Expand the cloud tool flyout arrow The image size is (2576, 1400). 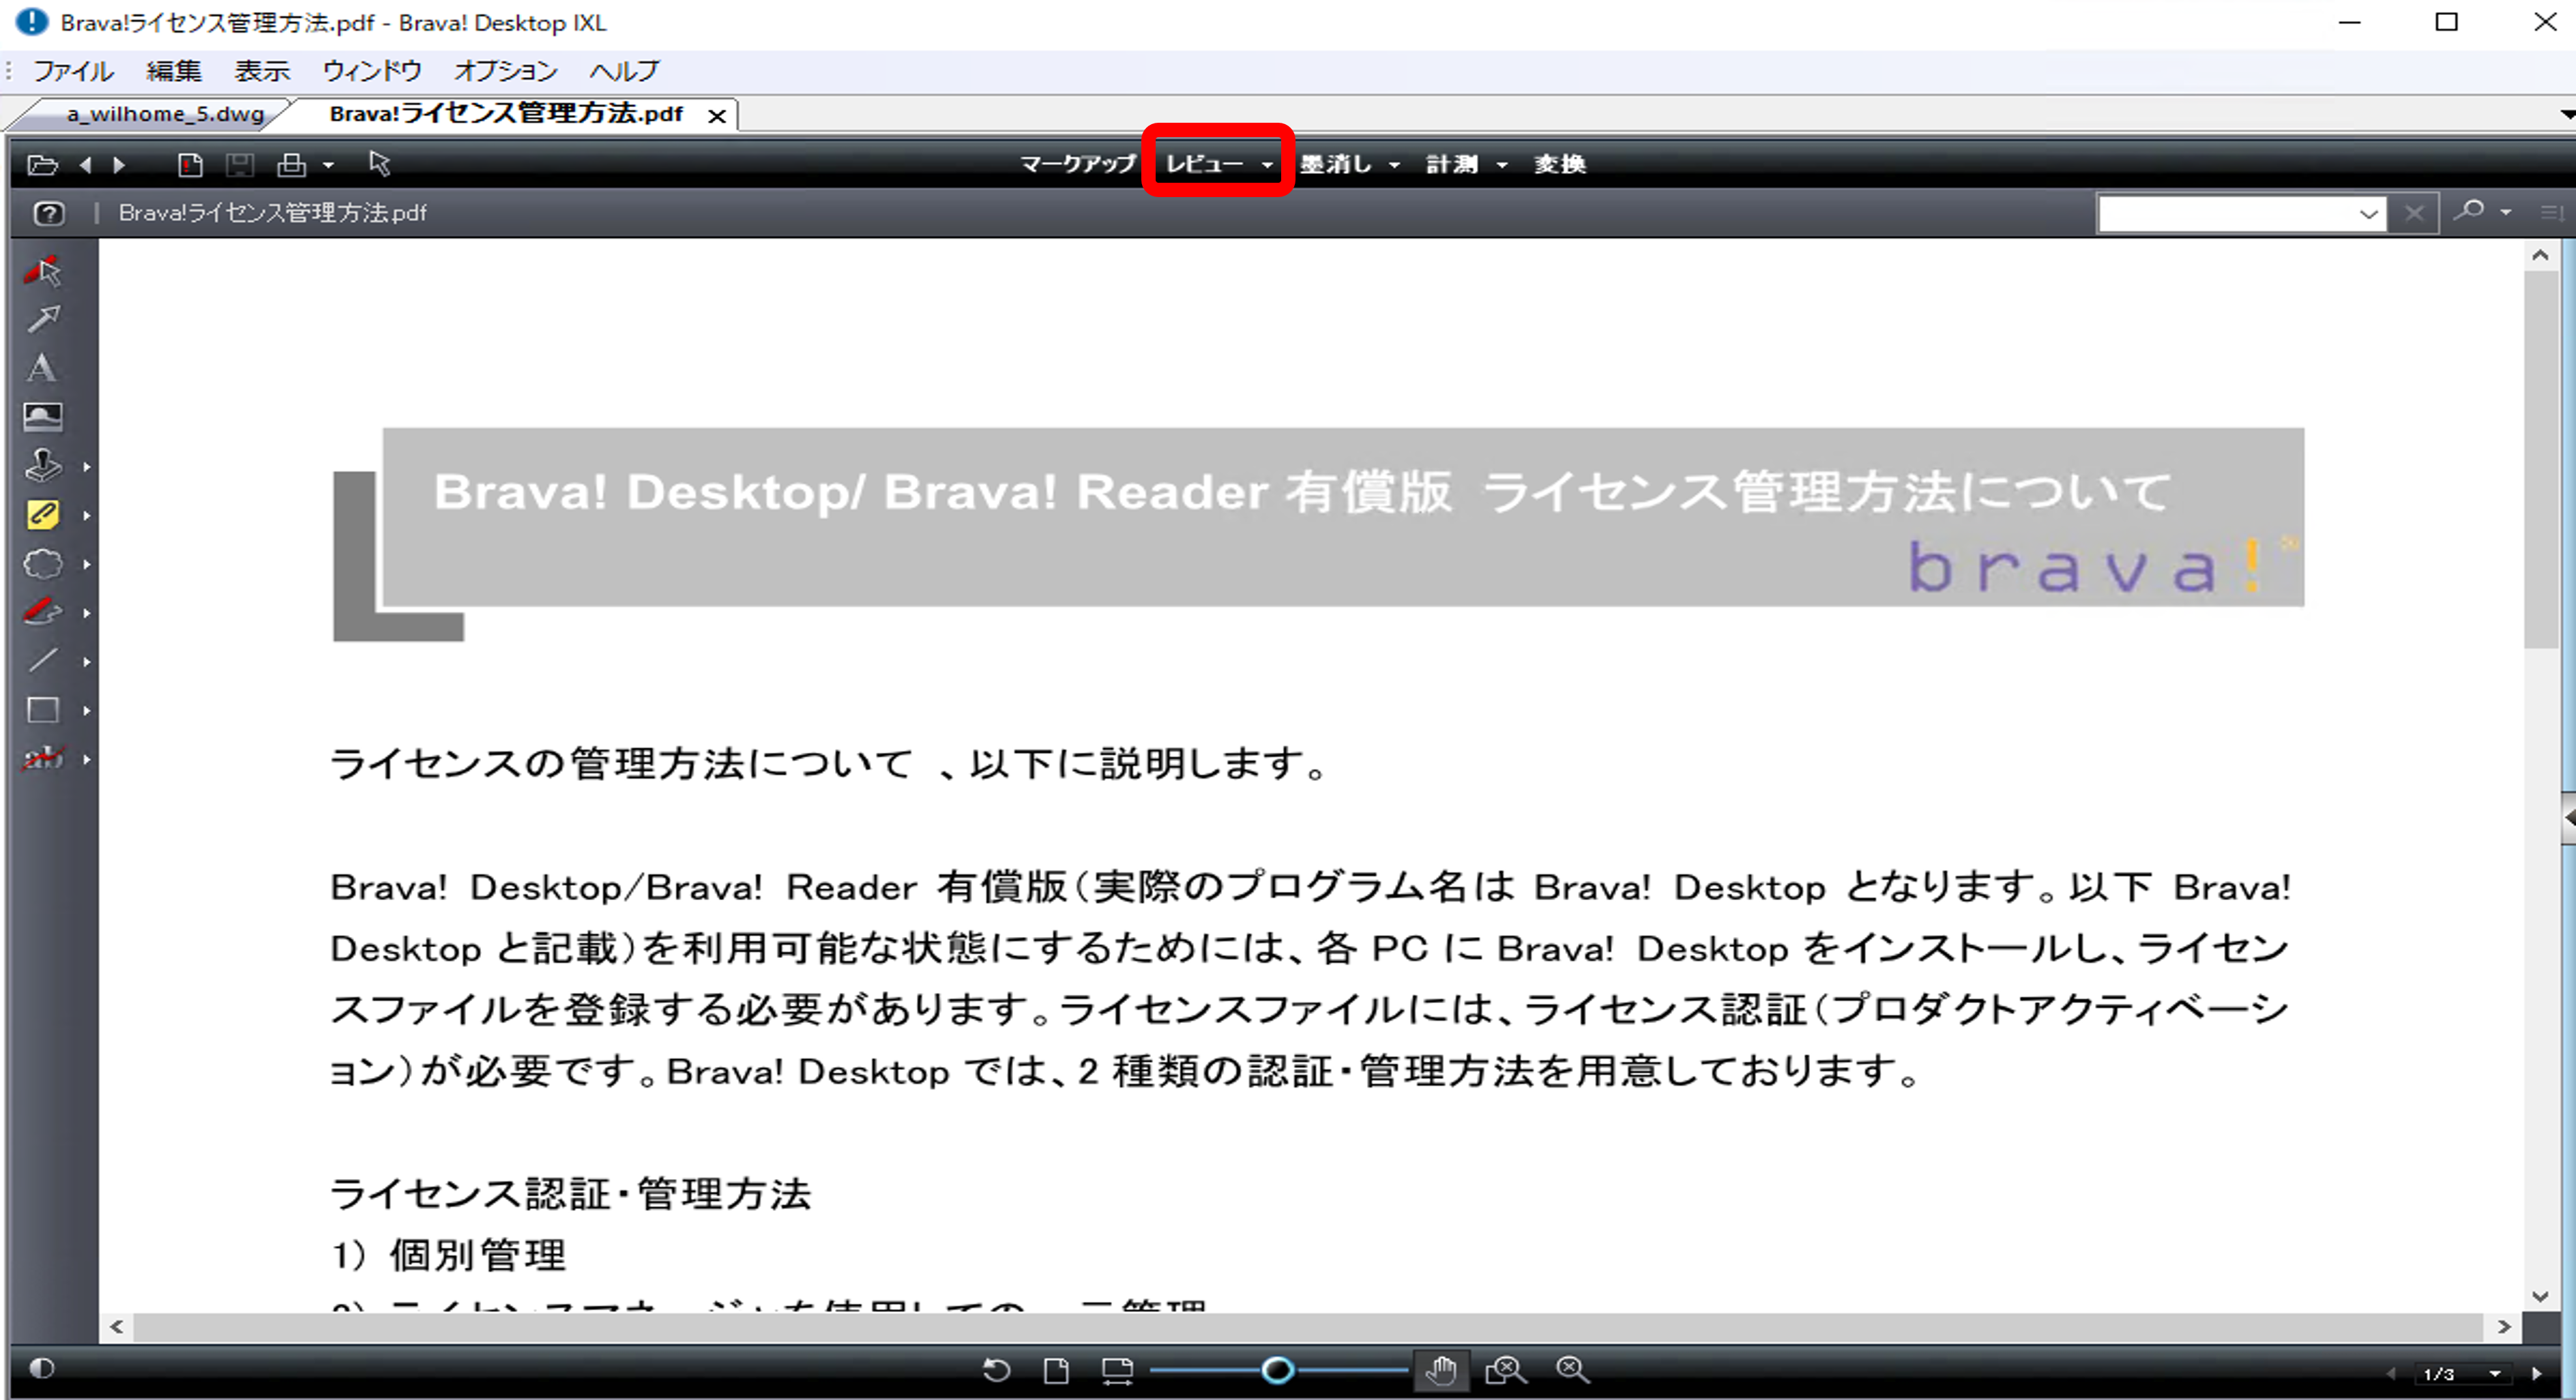[87, 565]
